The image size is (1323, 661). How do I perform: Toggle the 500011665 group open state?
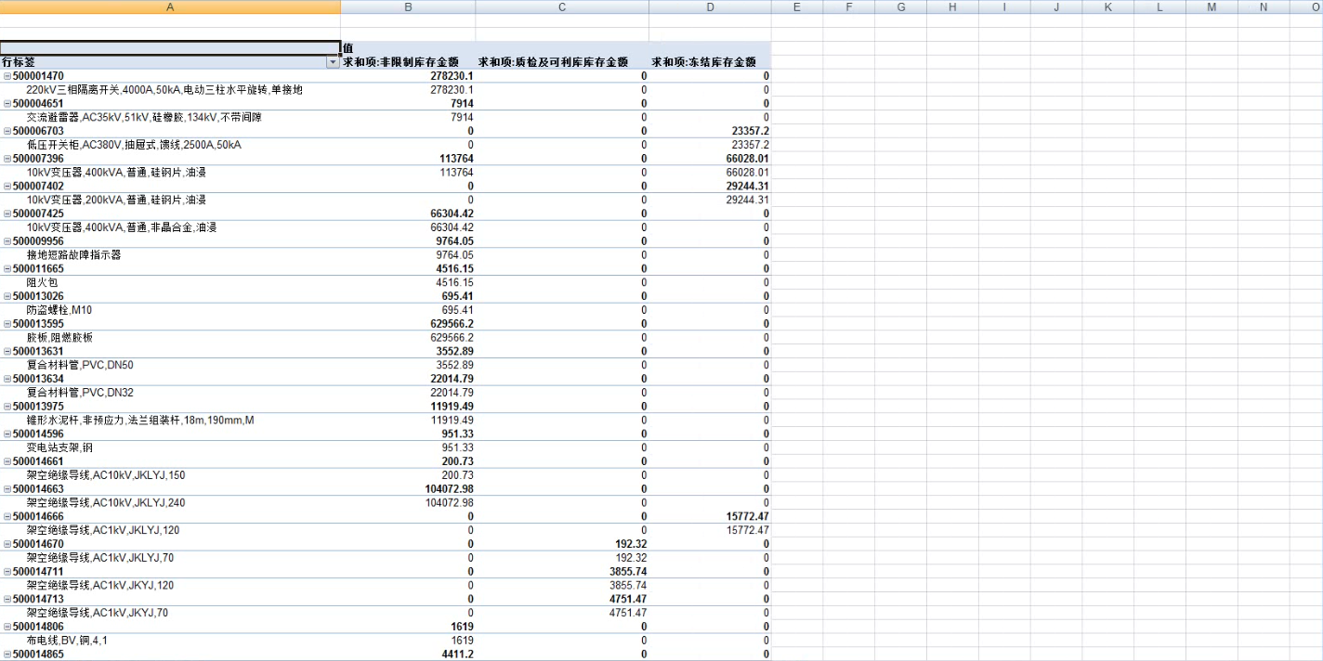(6, 269)
